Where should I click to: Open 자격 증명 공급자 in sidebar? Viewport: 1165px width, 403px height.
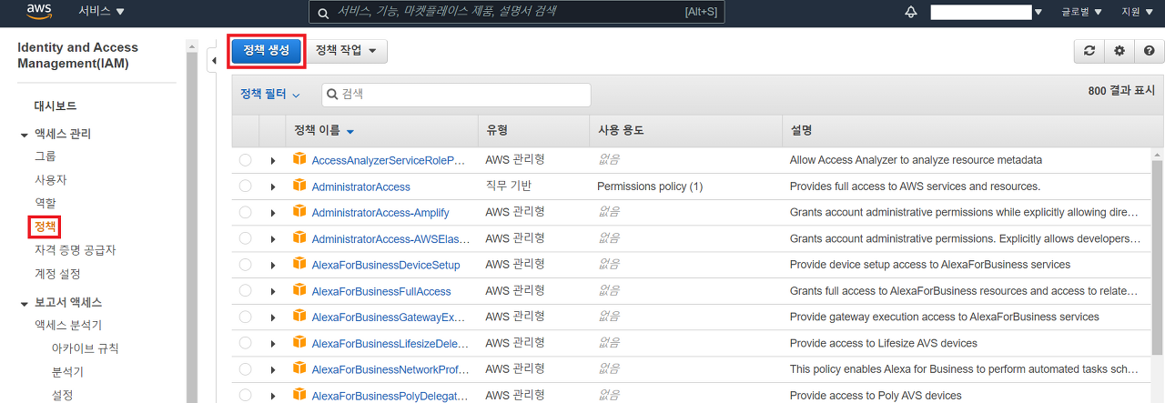click(x=75, y=250)
